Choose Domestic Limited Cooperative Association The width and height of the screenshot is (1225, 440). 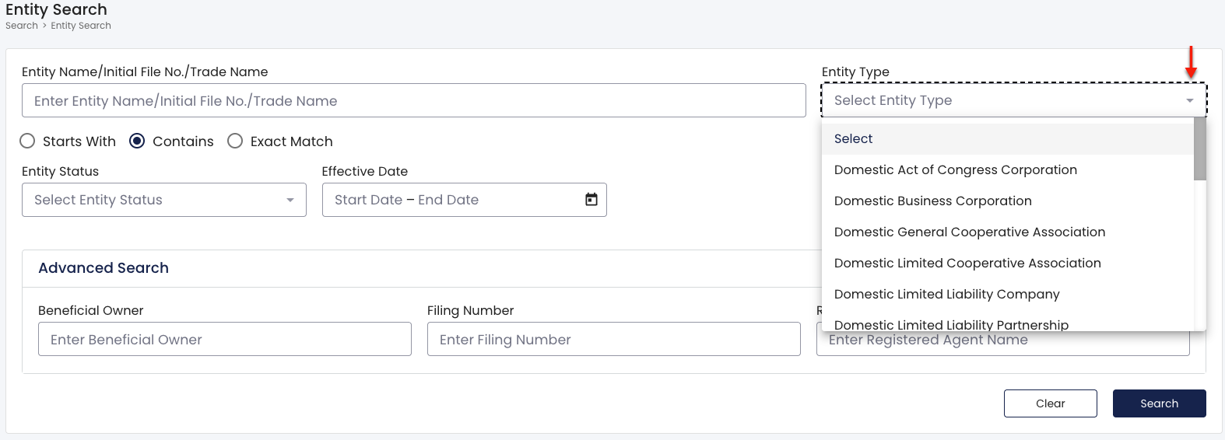click(x=1008, y=263)
